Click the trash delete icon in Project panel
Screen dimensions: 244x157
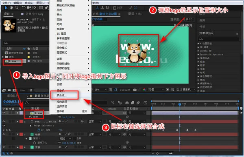click(x=31, y=90)
